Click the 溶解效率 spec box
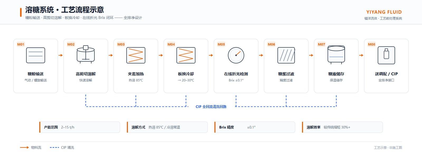This screenshot has height=158, width=422. tap(342, 127)
